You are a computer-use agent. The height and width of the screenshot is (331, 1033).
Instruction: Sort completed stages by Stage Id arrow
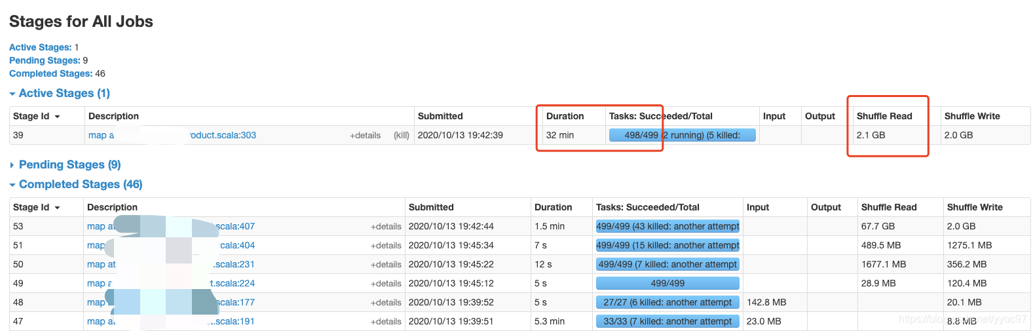tap(57, 208)
